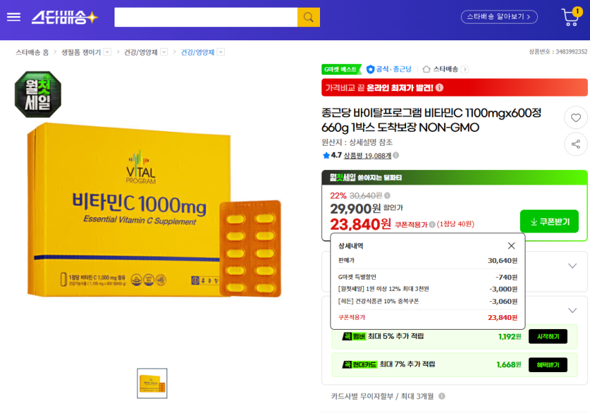Click the [월첫세일] 12% 최대 3천원 row
Image resolution: width=590 pixels, height=413 pixels.
click(428, 289)
